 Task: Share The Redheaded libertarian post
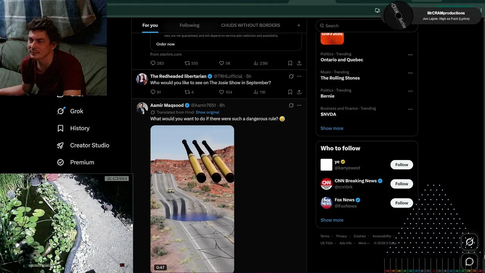click(x=299, y=92)
